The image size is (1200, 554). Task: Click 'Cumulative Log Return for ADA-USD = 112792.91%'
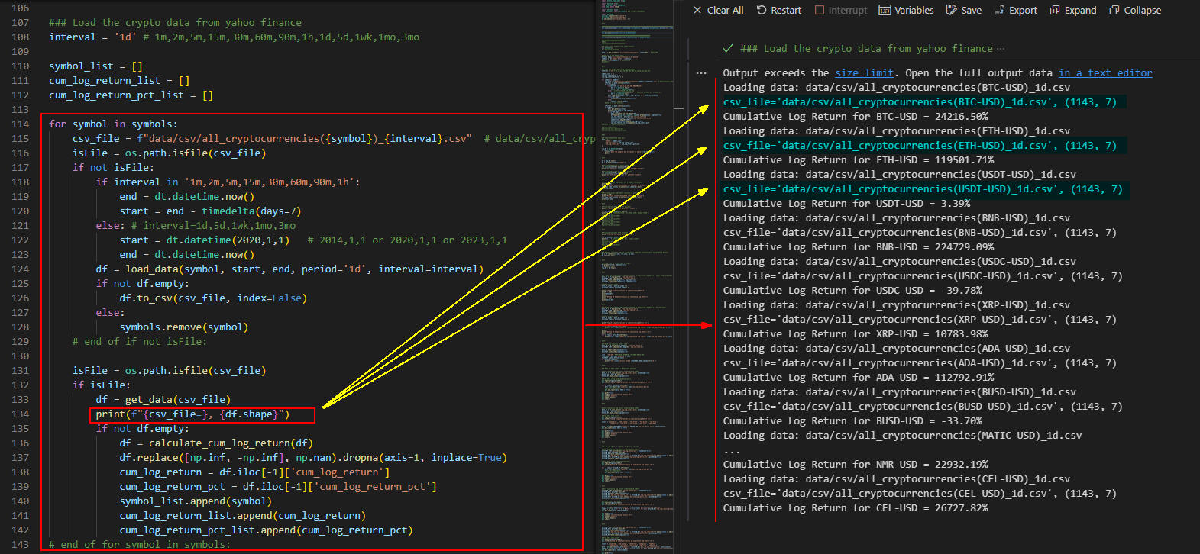[859, 377]
